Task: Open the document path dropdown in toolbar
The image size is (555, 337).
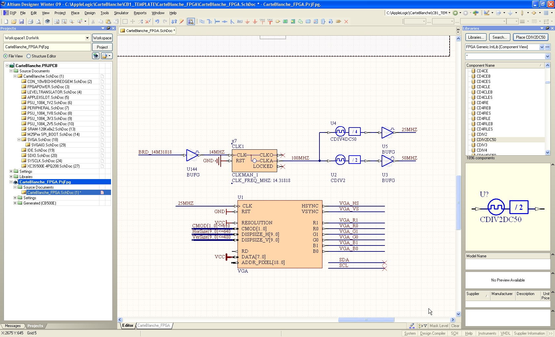Action: (449, 13)
